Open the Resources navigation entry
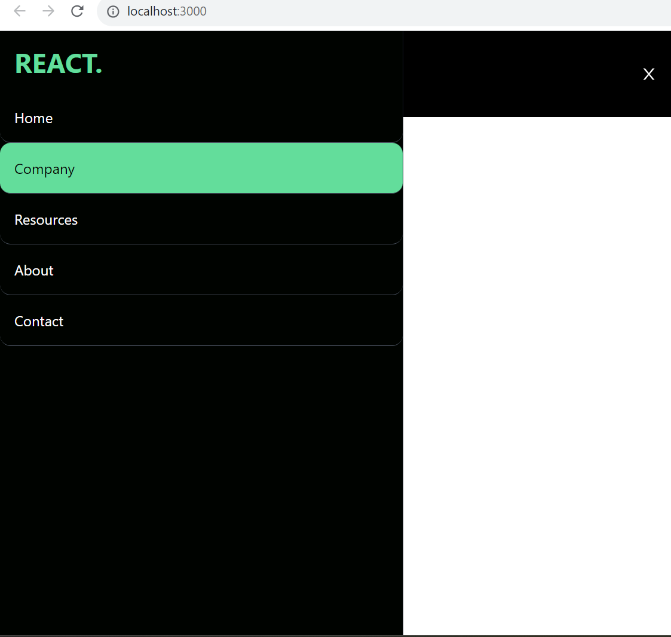The height and width of the screenshot is (637, 671). (x=46, y=219)
